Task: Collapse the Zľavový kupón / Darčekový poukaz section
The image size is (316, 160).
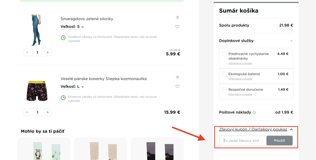Action: [x=291, y=130]
